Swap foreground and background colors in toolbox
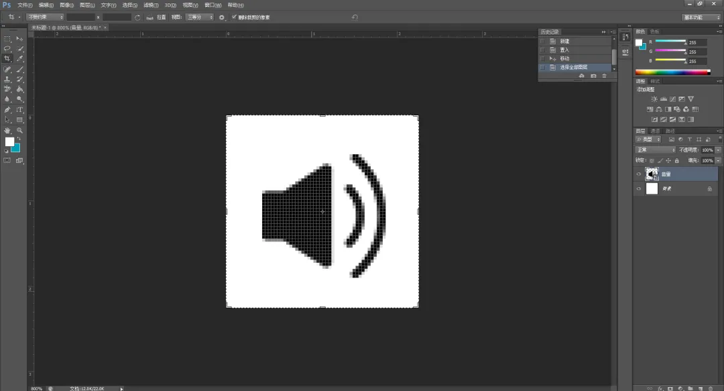 [x=19, y=139]
